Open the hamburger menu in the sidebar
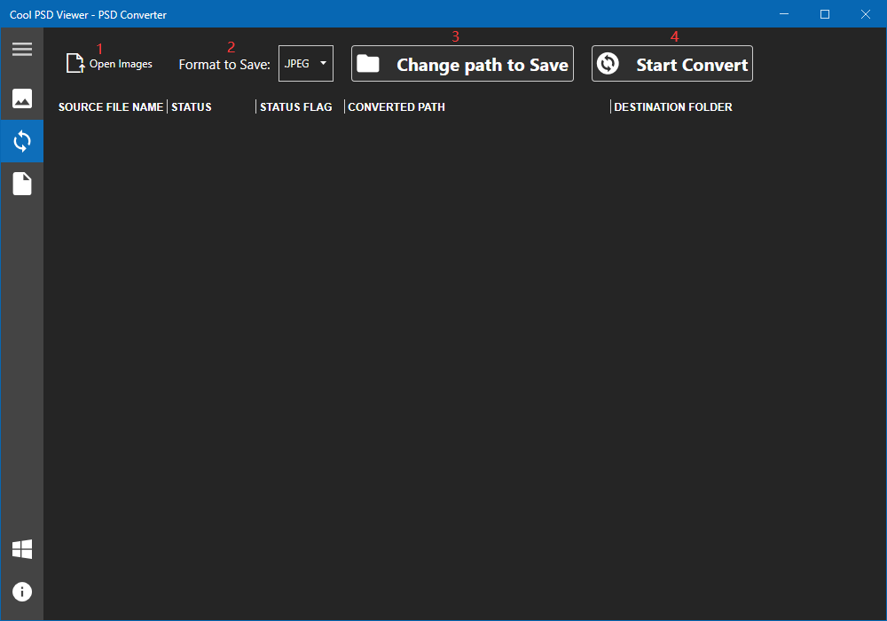Screen dimensions: 887x621 point(22,49)
